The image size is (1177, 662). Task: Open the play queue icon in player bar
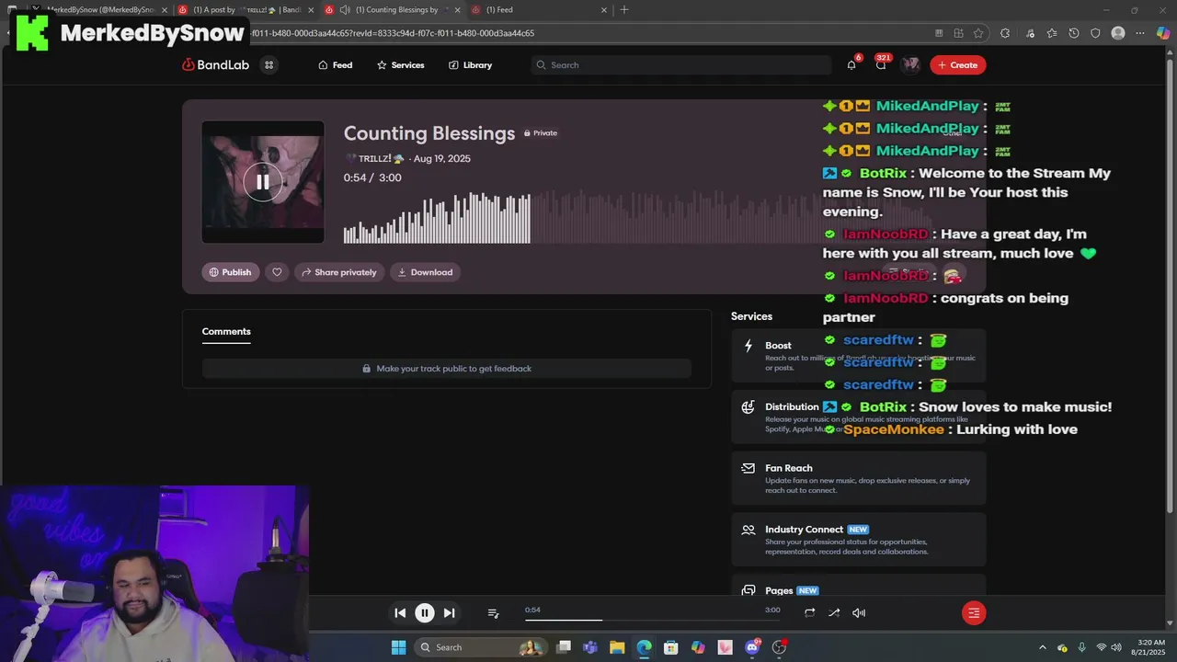493,613
